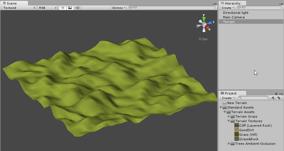The width and height of the screenshot is (284, 151).
Task: Select the New Terrain asset icon
Action: coord(225,103)
